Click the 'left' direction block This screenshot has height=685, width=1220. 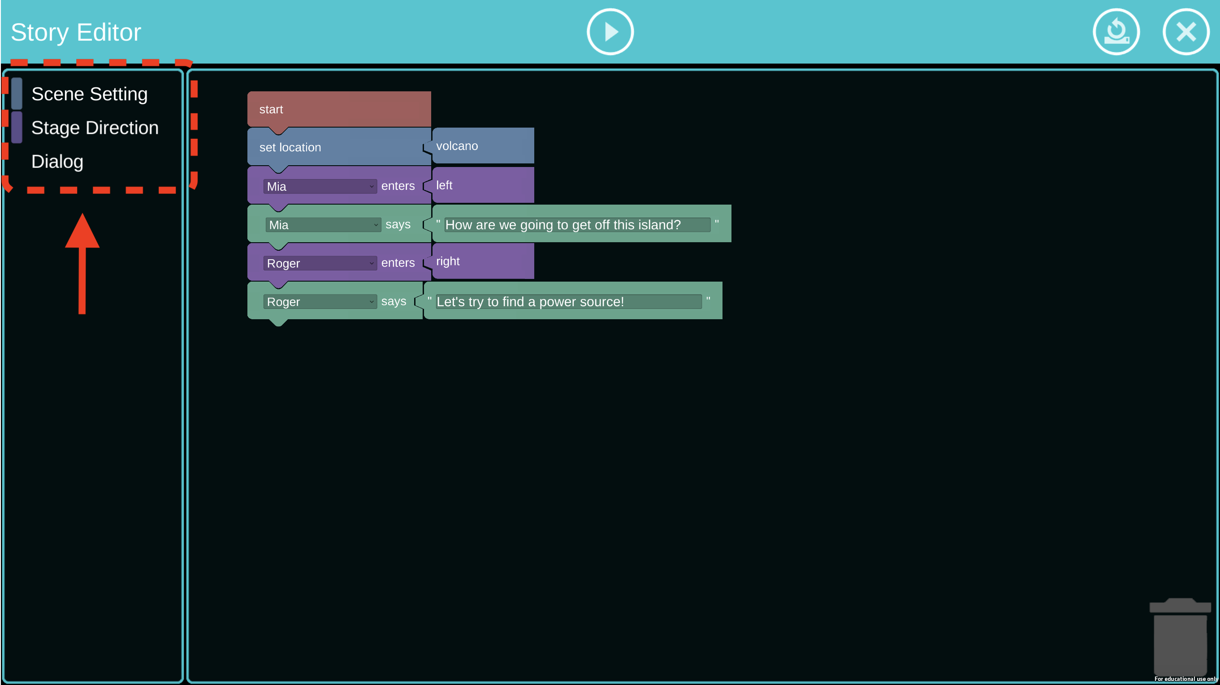point(483,185)
